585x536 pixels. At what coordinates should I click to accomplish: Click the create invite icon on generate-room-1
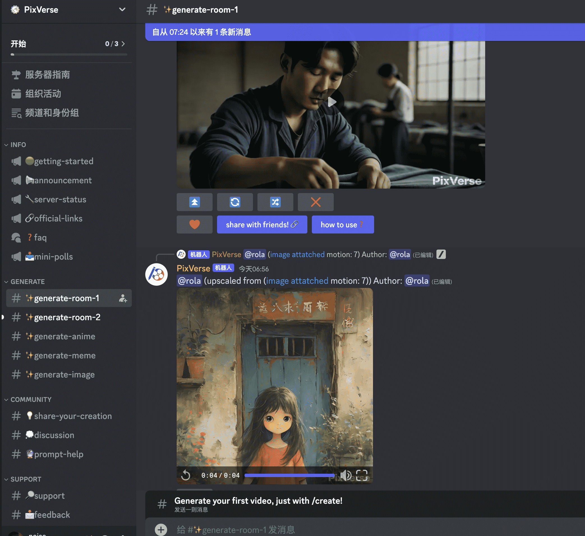[x=123, y=298]
